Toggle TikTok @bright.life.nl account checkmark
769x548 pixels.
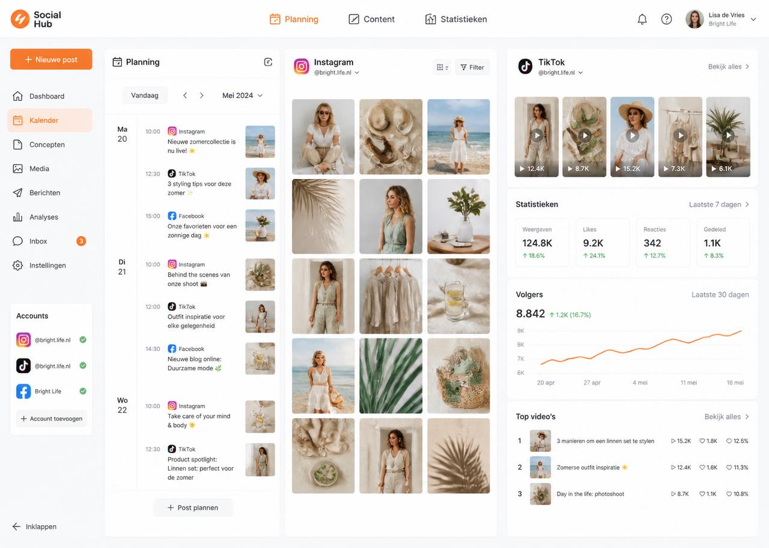(x=83, y=365)
